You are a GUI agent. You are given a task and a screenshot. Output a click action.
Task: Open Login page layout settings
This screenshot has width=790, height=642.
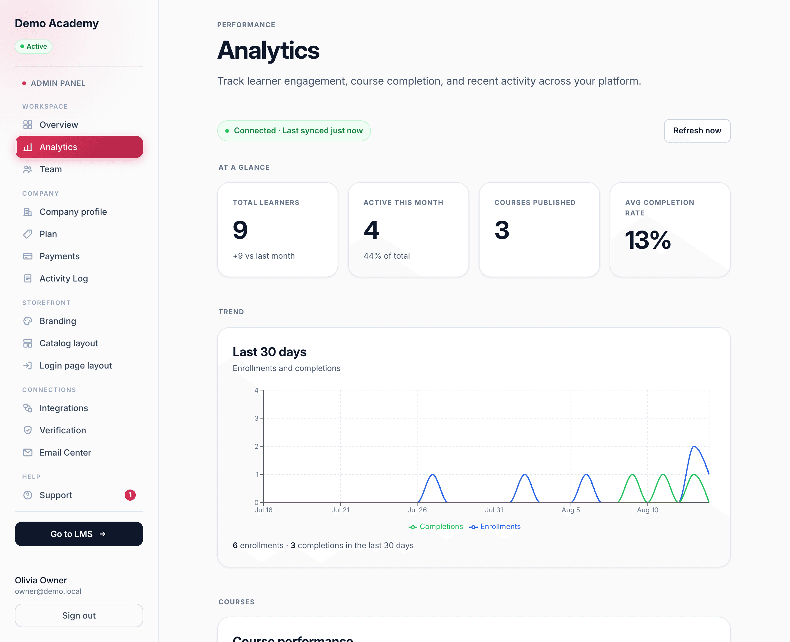79,365
